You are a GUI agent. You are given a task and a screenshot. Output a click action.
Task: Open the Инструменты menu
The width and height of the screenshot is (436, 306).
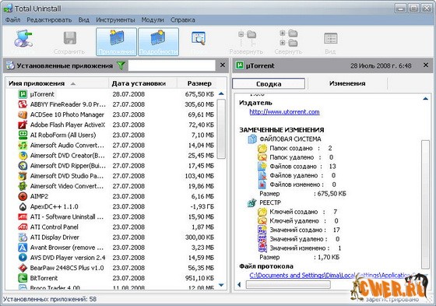click(115, 19)
